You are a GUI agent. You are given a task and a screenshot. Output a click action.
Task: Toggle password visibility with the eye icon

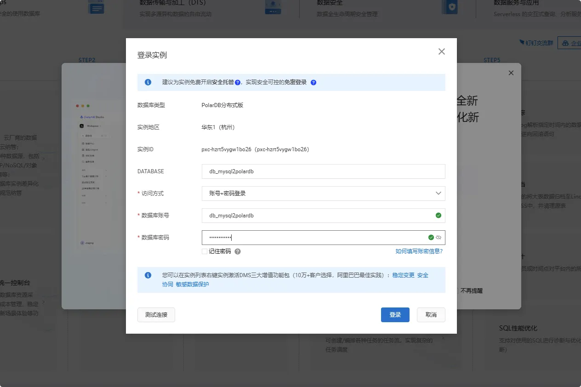point(438,238)
